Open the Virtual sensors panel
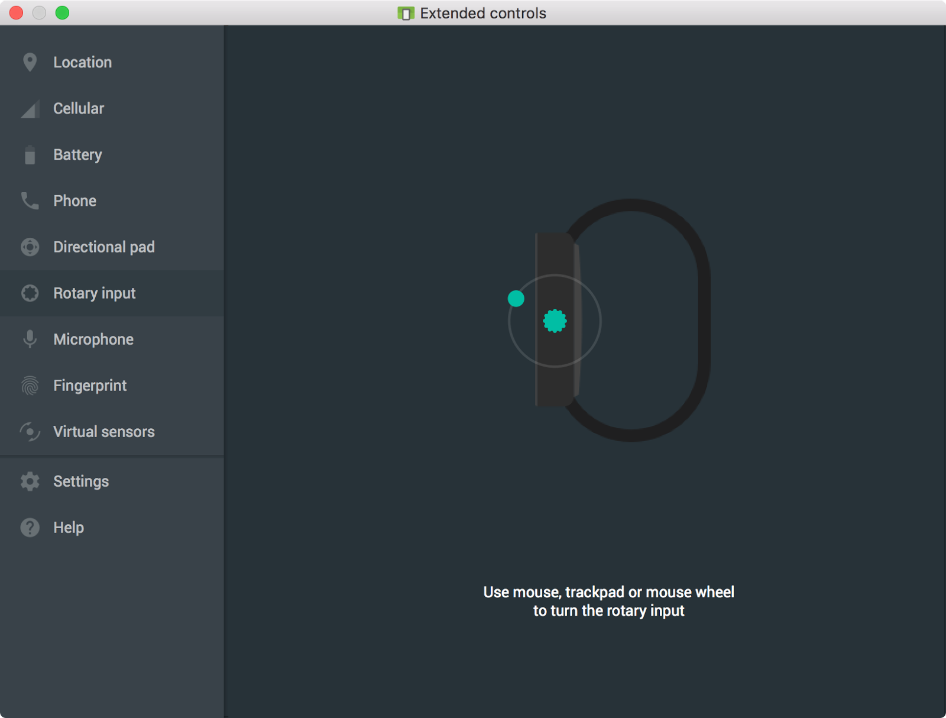This screenshot has height=718, width=946. click(x=112, y=432)
